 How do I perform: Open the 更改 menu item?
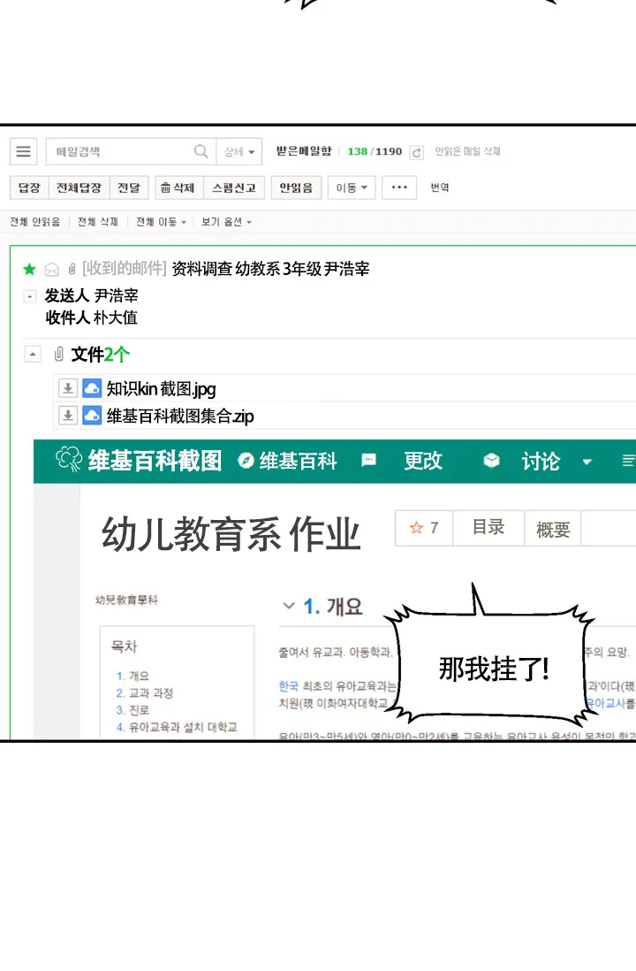coord(423,461)
